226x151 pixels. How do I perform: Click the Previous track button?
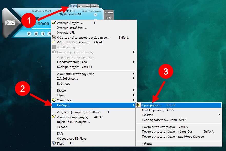tap(43, 34)
